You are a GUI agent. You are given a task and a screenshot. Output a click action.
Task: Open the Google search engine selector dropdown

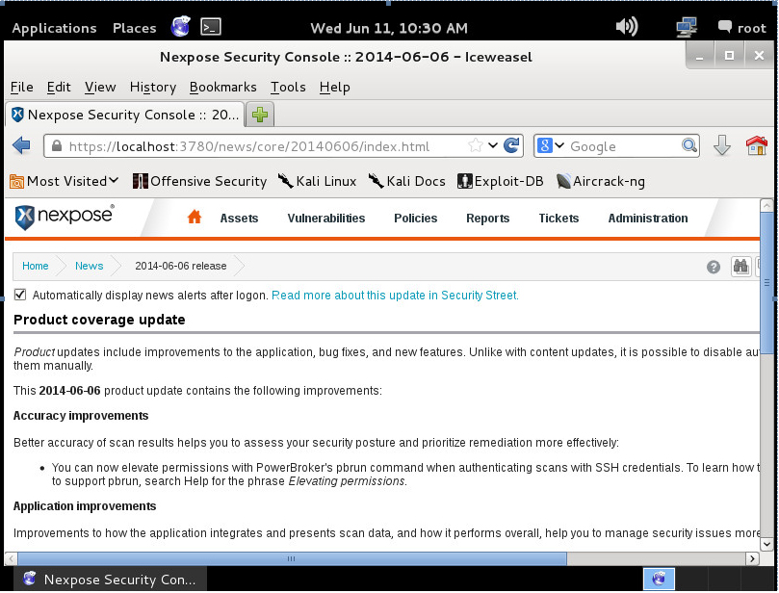[551, 146]
